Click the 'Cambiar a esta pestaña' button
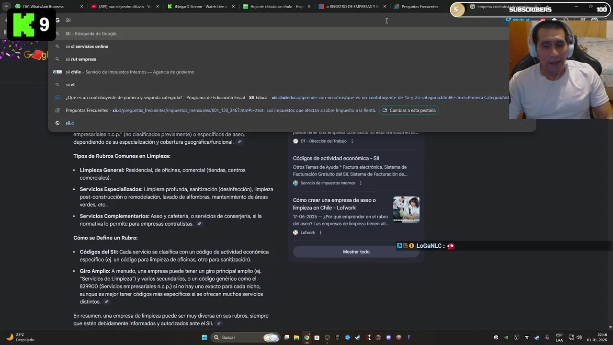This screenshot has height=345, width=613. point(409,110)
